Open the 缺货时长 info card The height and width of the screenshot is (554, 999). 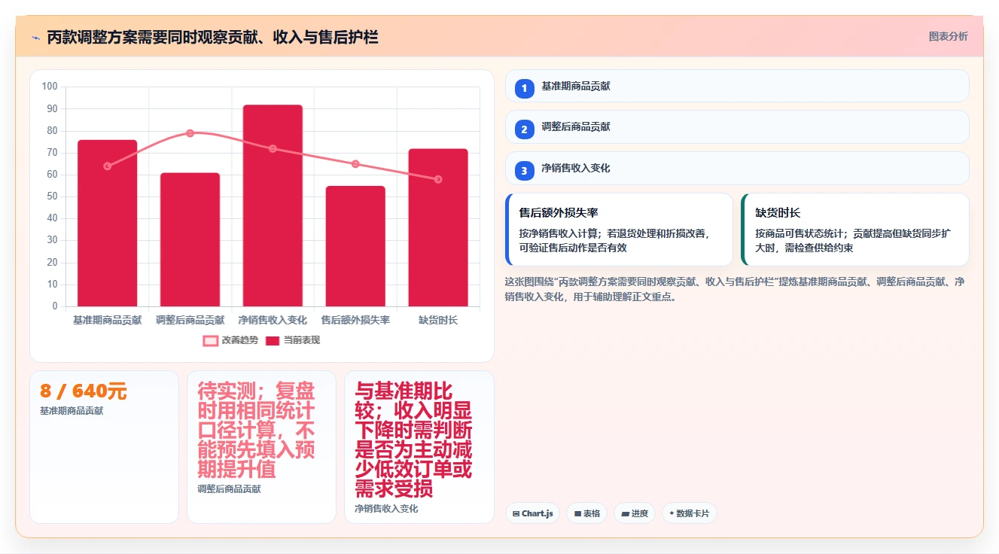pos(854,230)
